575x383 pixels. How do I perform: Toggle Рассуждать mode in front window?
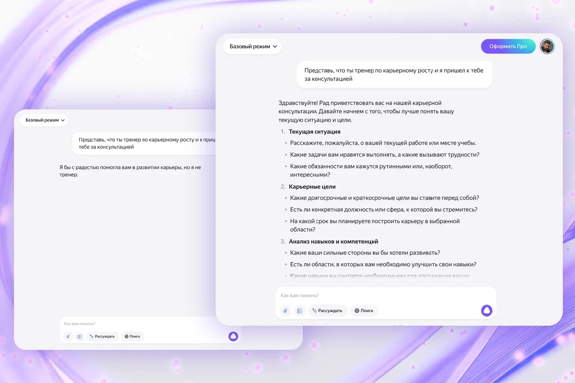328,311
